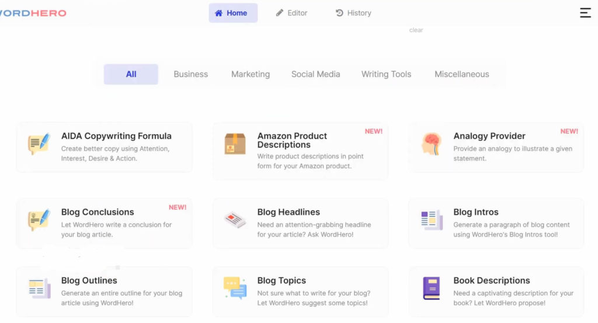This screenshot has height=323, width=598.
Task: Click the Blog Topics chat bubbles icon
Action: [x=235, y=288]
